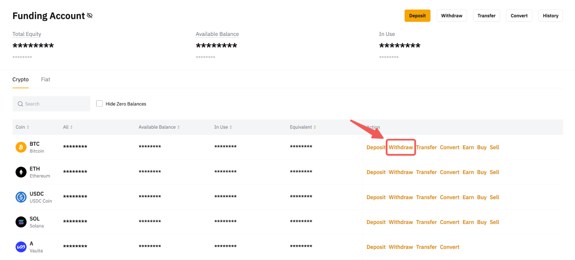Toggle balance visibility eye icon
Screen dimensions: 575x260
[90, 16]
